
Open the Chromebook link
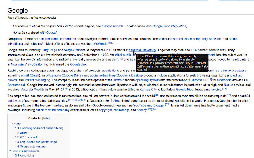16,85
